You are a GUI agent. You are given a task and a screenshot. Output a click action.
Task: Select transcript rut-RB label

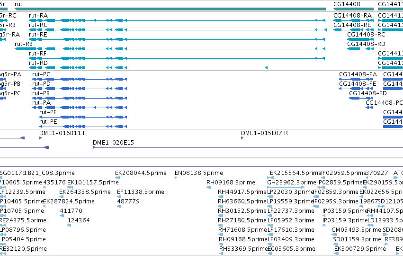(24, 44)
